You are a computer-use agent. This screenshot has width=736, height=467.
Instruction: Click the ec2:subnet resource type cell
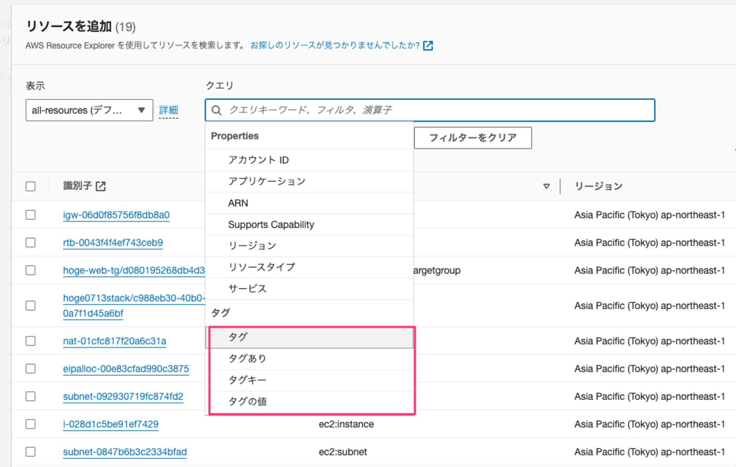coord(343,452)
